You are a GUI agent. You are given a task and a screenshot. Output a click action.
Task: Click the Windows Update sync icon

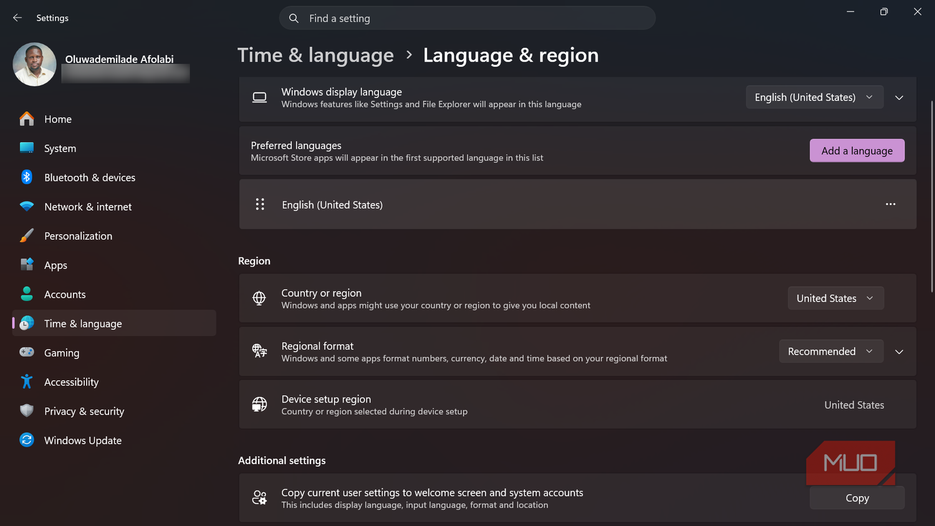click(x=27, y=440)
